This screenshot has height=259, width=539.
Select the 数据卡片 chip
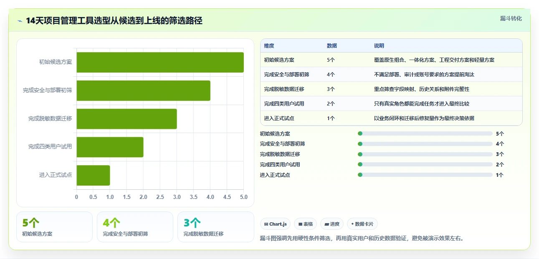pyautogui.click(x=362, y=224)
